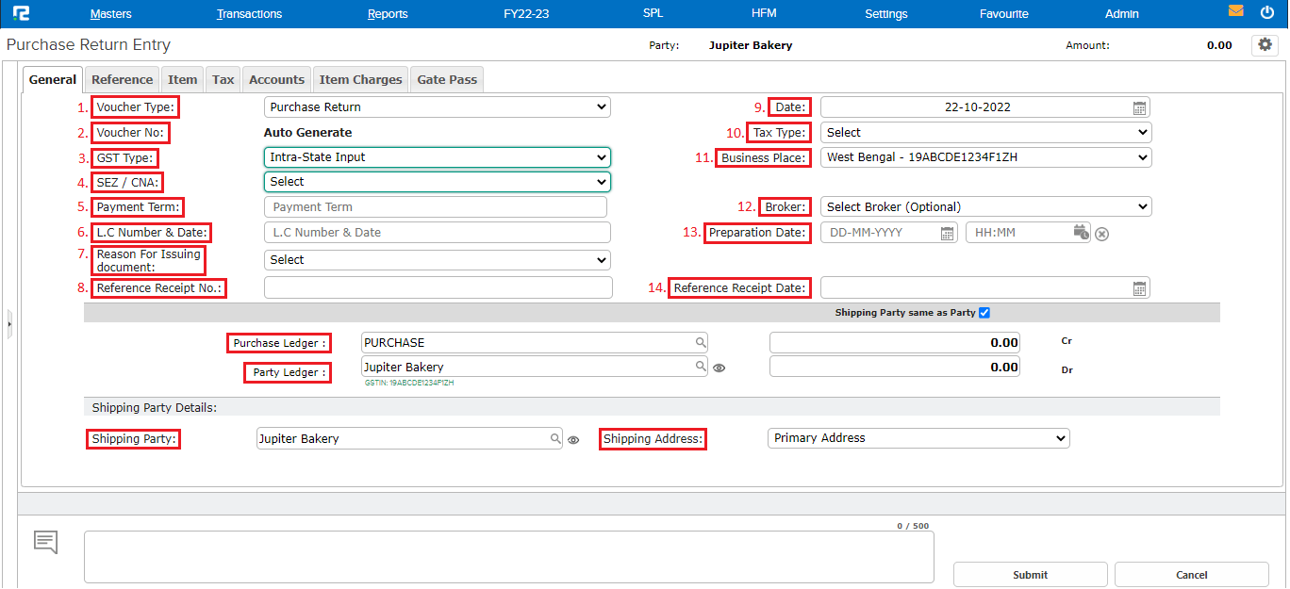Click search icon in Purchase Ledger field

point(701,343)
